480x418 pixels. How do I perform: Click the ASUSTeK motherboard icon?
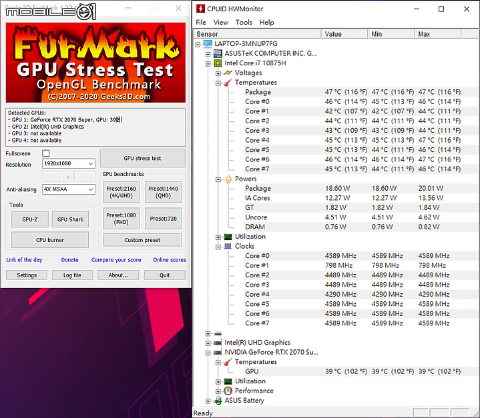pyautogui.click(x=218, y=53)
